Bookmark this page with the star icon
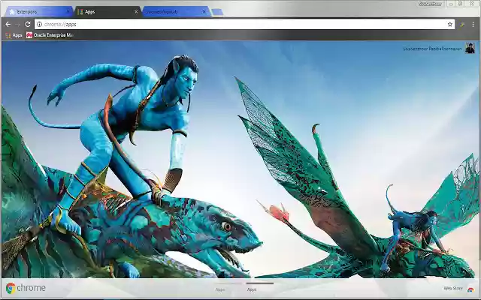 [450, 24]
